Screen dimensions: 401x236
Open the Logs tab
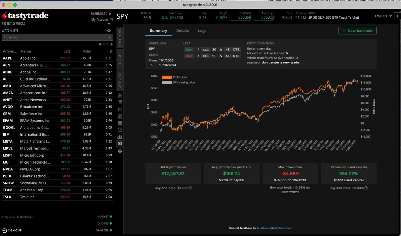(x=202, y=30)
